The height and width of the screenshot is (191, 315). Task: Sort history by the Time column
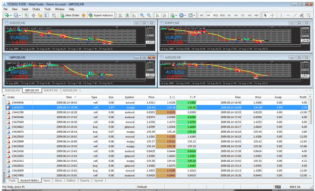(69, 97)
